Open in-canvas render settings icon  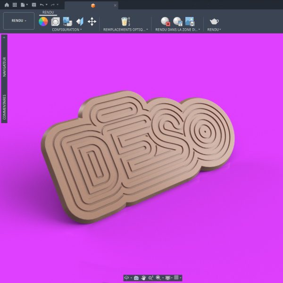178,22
